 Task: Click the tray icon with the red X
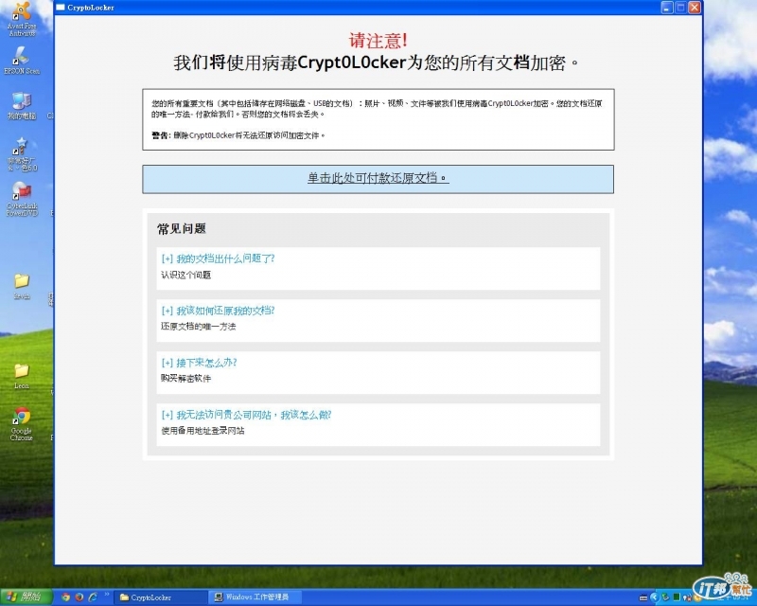(687, 597)
